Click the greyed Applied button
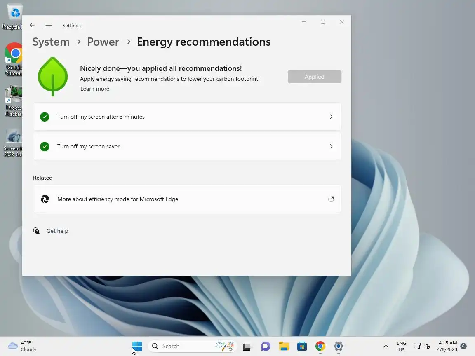Screen dimensions: 475x356 (x=315, y=77)
